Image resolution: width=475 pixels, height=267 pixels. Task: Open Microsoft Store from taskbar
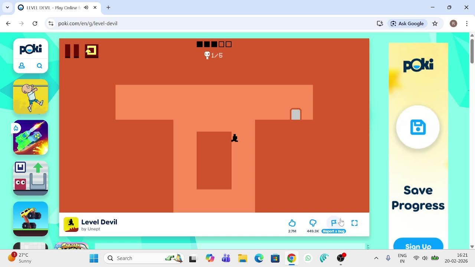coord(275,258)
